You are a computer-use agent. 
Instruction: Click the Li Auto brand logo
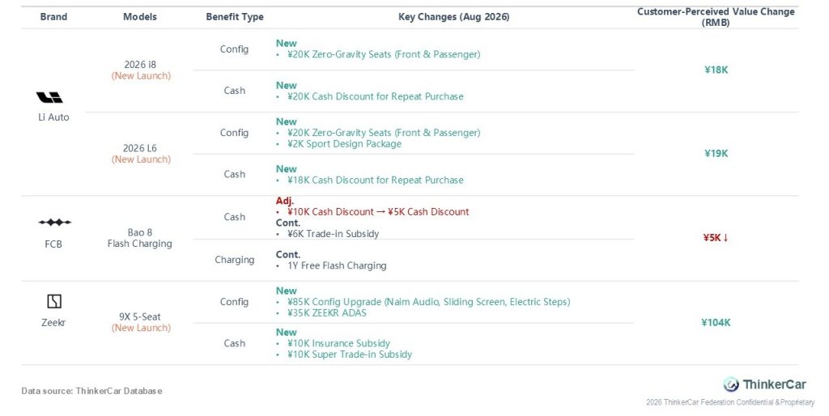click(49, 97)
